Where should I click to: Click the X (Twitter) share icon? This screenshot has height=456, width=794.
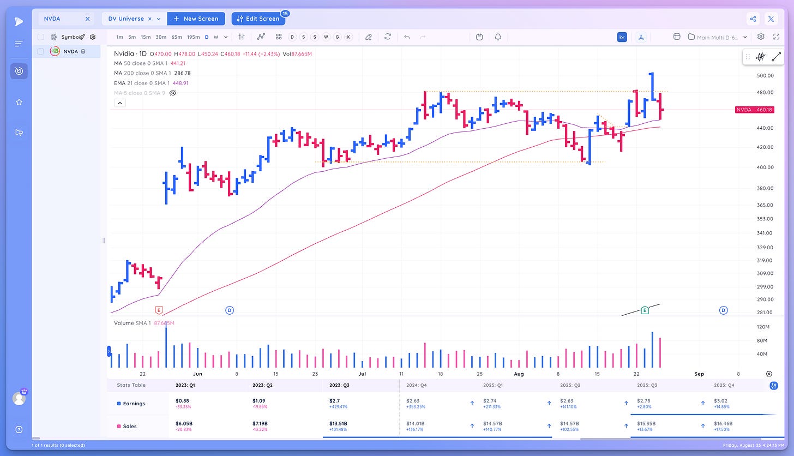click(x=771, y=19)
